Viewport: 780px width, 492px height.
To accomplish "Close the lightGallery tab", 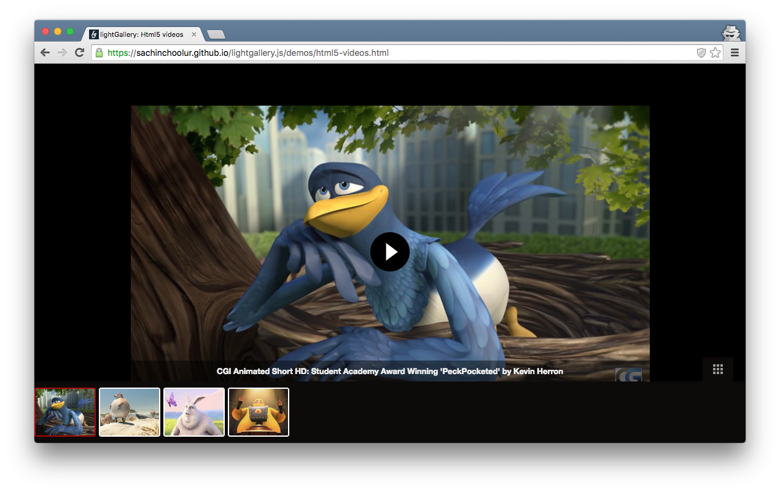I will (194, 34).
